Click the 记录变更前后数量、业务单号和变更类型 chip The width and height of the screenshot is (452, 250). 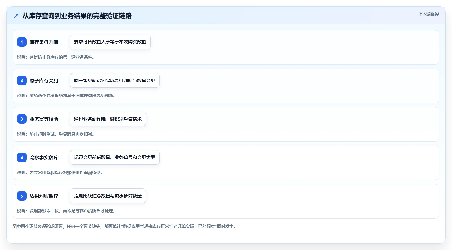[x=115, y=157]
